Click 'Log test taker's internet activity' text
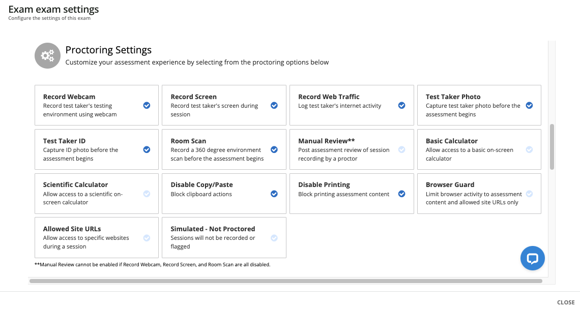The width and height of the screenshot is (580, 310). [x=339, y=106]
